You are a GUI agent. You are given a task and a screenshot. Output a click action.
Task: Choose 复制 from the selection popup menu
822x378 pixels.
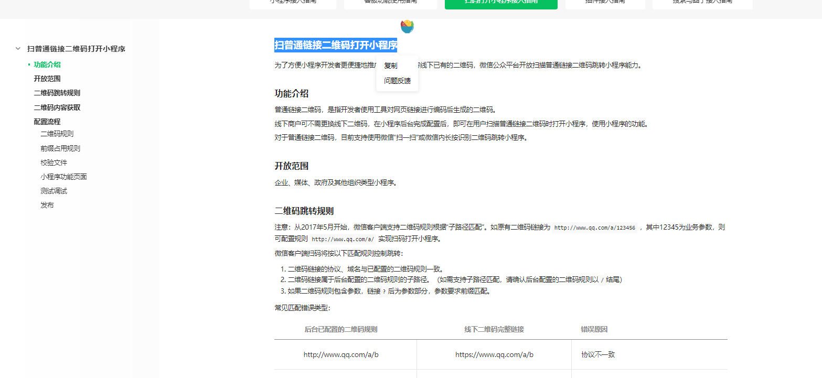point(391,66)
